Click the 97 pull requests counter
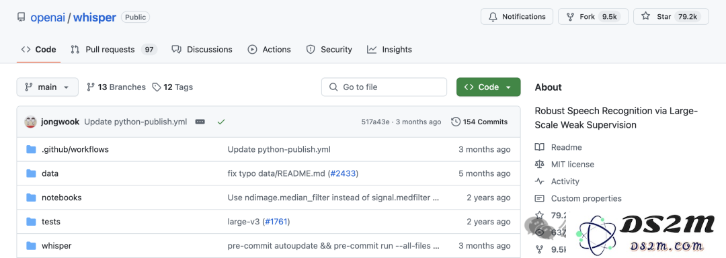The image size is (726, 258). click(x=149, y=50)
